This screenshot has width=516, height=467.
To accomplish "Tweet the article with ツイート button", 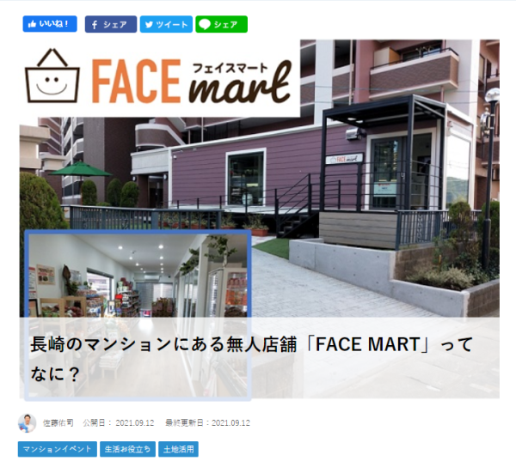I will tap(166, 24).
